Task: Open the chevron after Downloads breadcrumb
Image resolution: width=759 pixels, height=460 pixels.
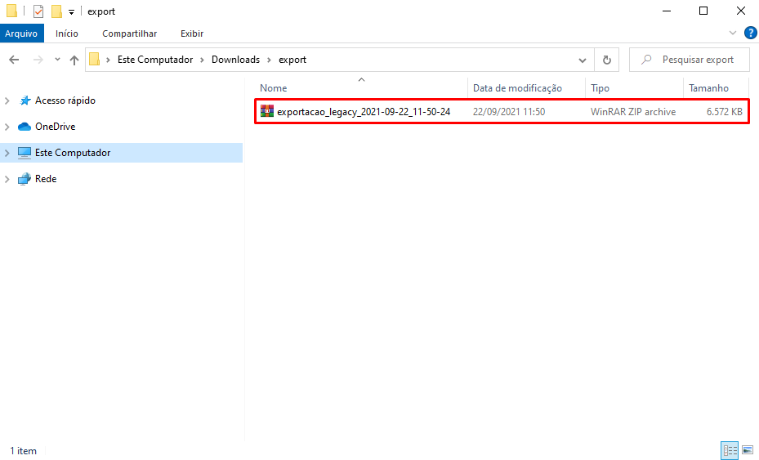Action: (269, 60)
